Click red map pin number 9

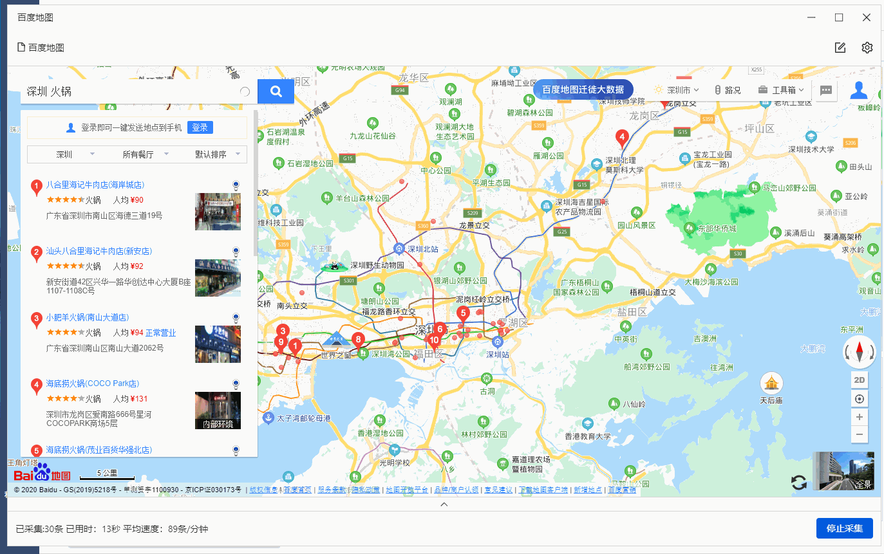280,343
